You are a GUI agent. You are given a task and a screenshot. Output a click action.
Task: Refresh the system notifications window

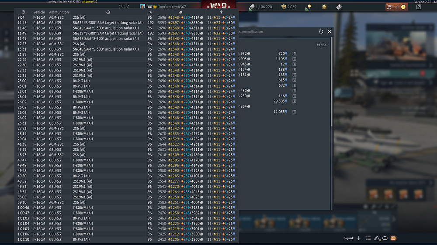coord(321,32)
